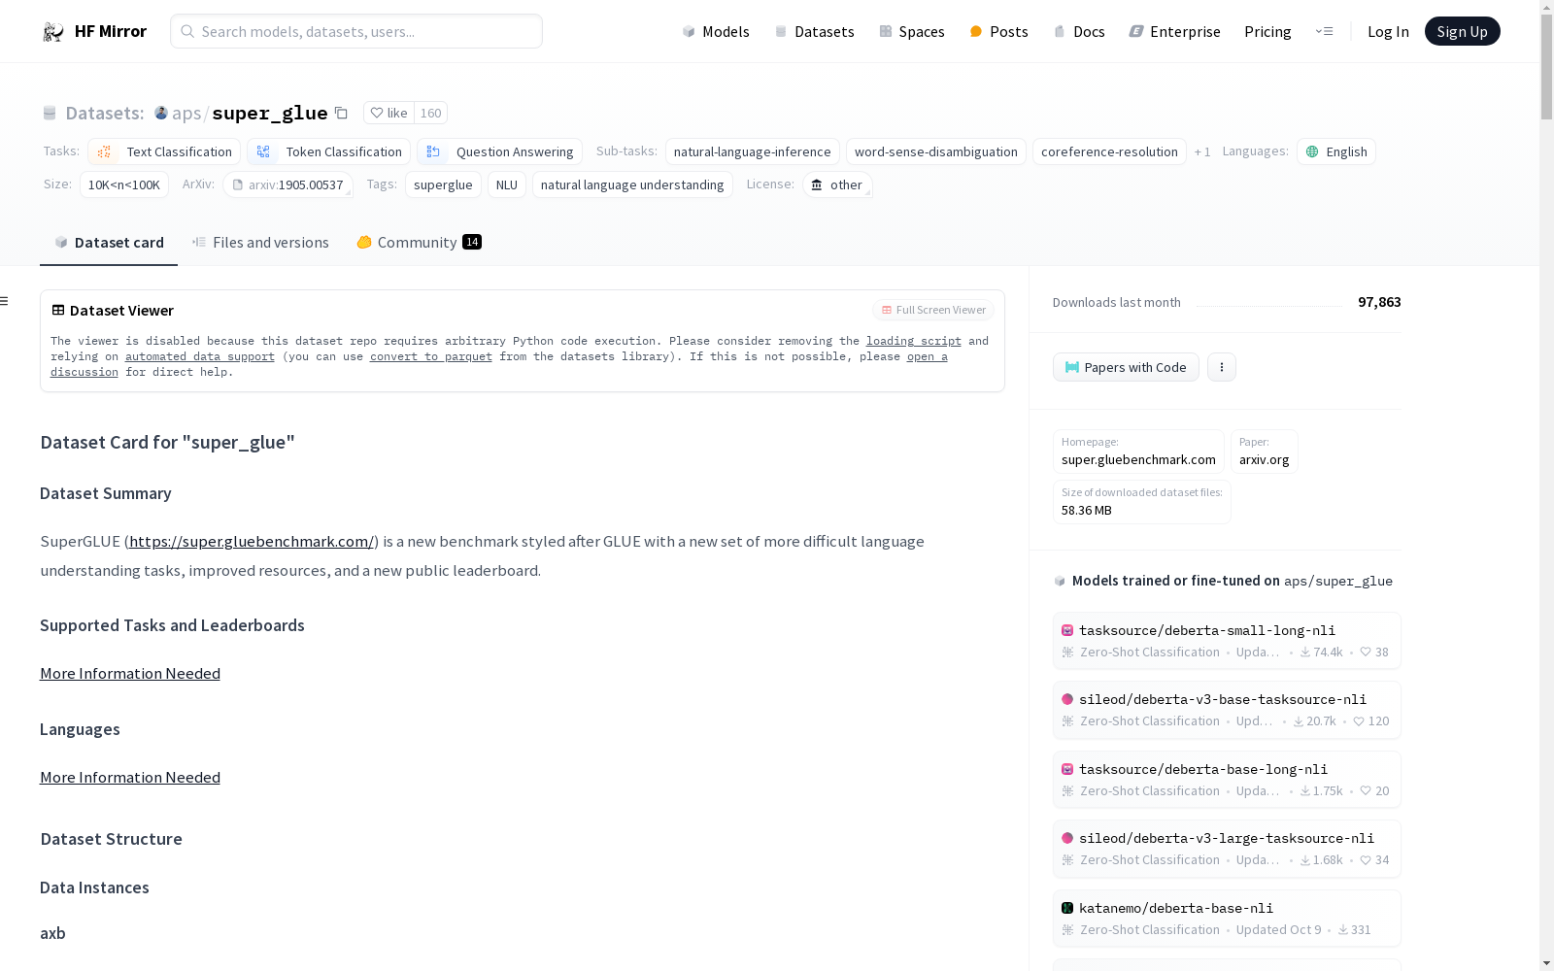Click the 58.36 MB size value
The width and height of the screenshot is (1554, 971).
(1087, 510)
